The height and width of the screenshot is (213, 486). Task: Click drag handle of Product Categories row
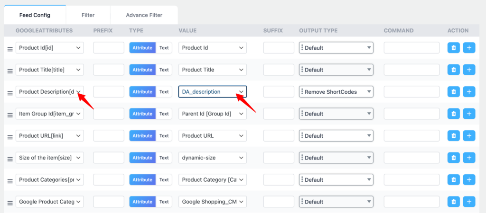[10, 181]
